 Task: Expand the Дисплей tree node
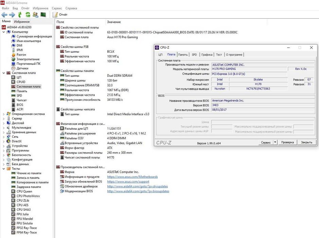[4, 123]
